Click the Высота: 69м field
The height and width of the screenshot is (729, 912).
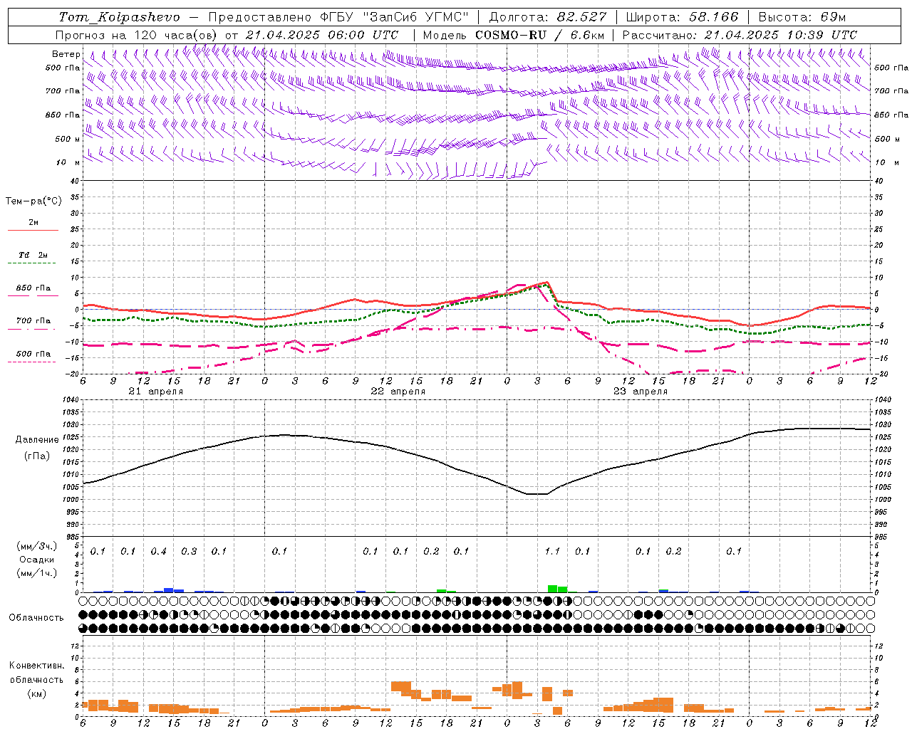click(x=802, y=17)
